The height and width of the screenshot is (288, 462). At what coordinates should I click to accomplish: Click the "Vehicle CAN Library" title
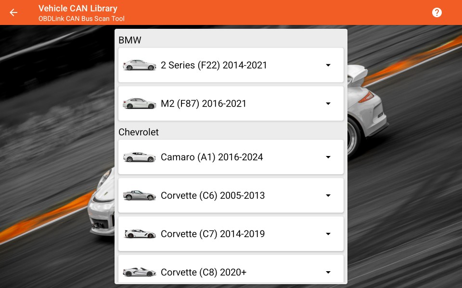click(x=78, y=9)
